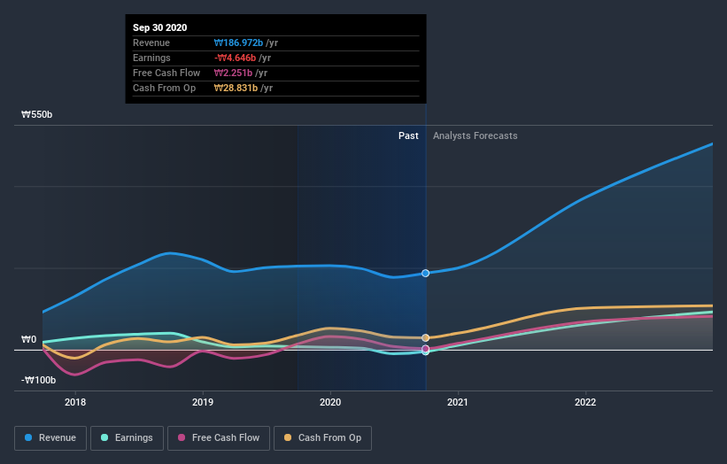
Task: Click the orange Cash From Op data point
Action: coord(426,338)
